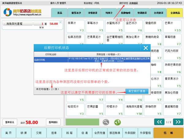Open the 会员充值 function
This screenshot has height=139, width=184.
click(100, 133)
